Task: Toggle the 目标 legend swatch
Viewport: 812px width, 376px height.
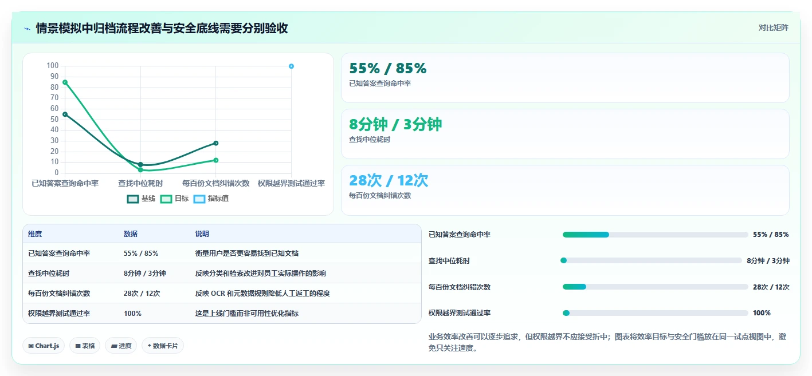Action: (166, 199)
